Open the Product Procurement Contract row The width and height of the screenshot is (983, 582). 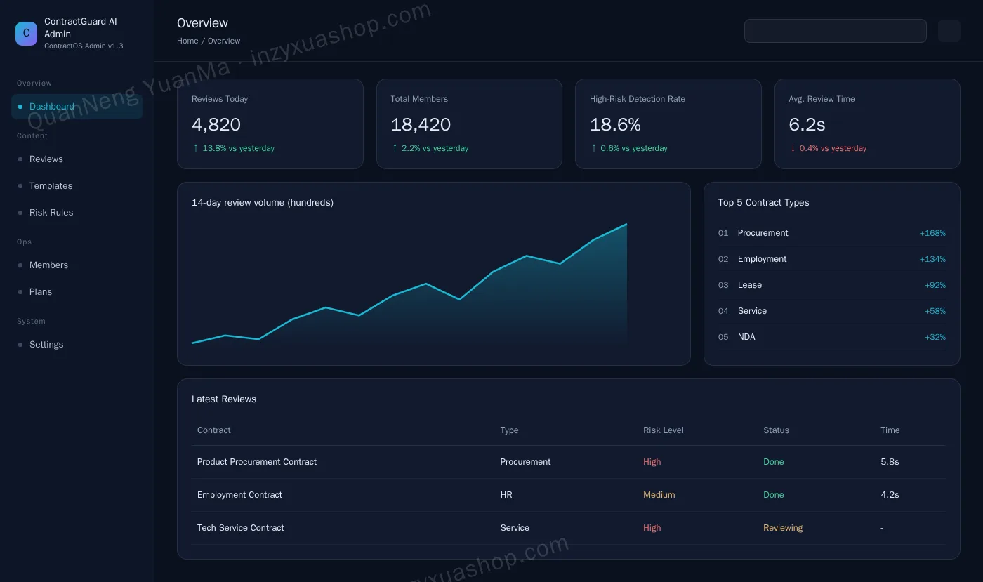569,462
